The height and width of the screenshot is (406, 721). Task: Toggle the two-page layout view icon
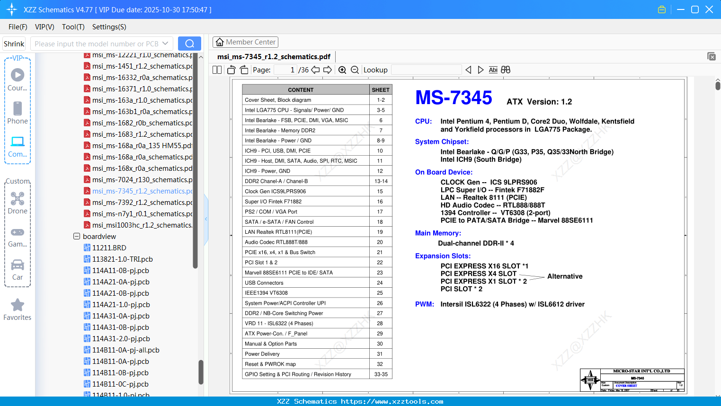[x=217, y=70]
